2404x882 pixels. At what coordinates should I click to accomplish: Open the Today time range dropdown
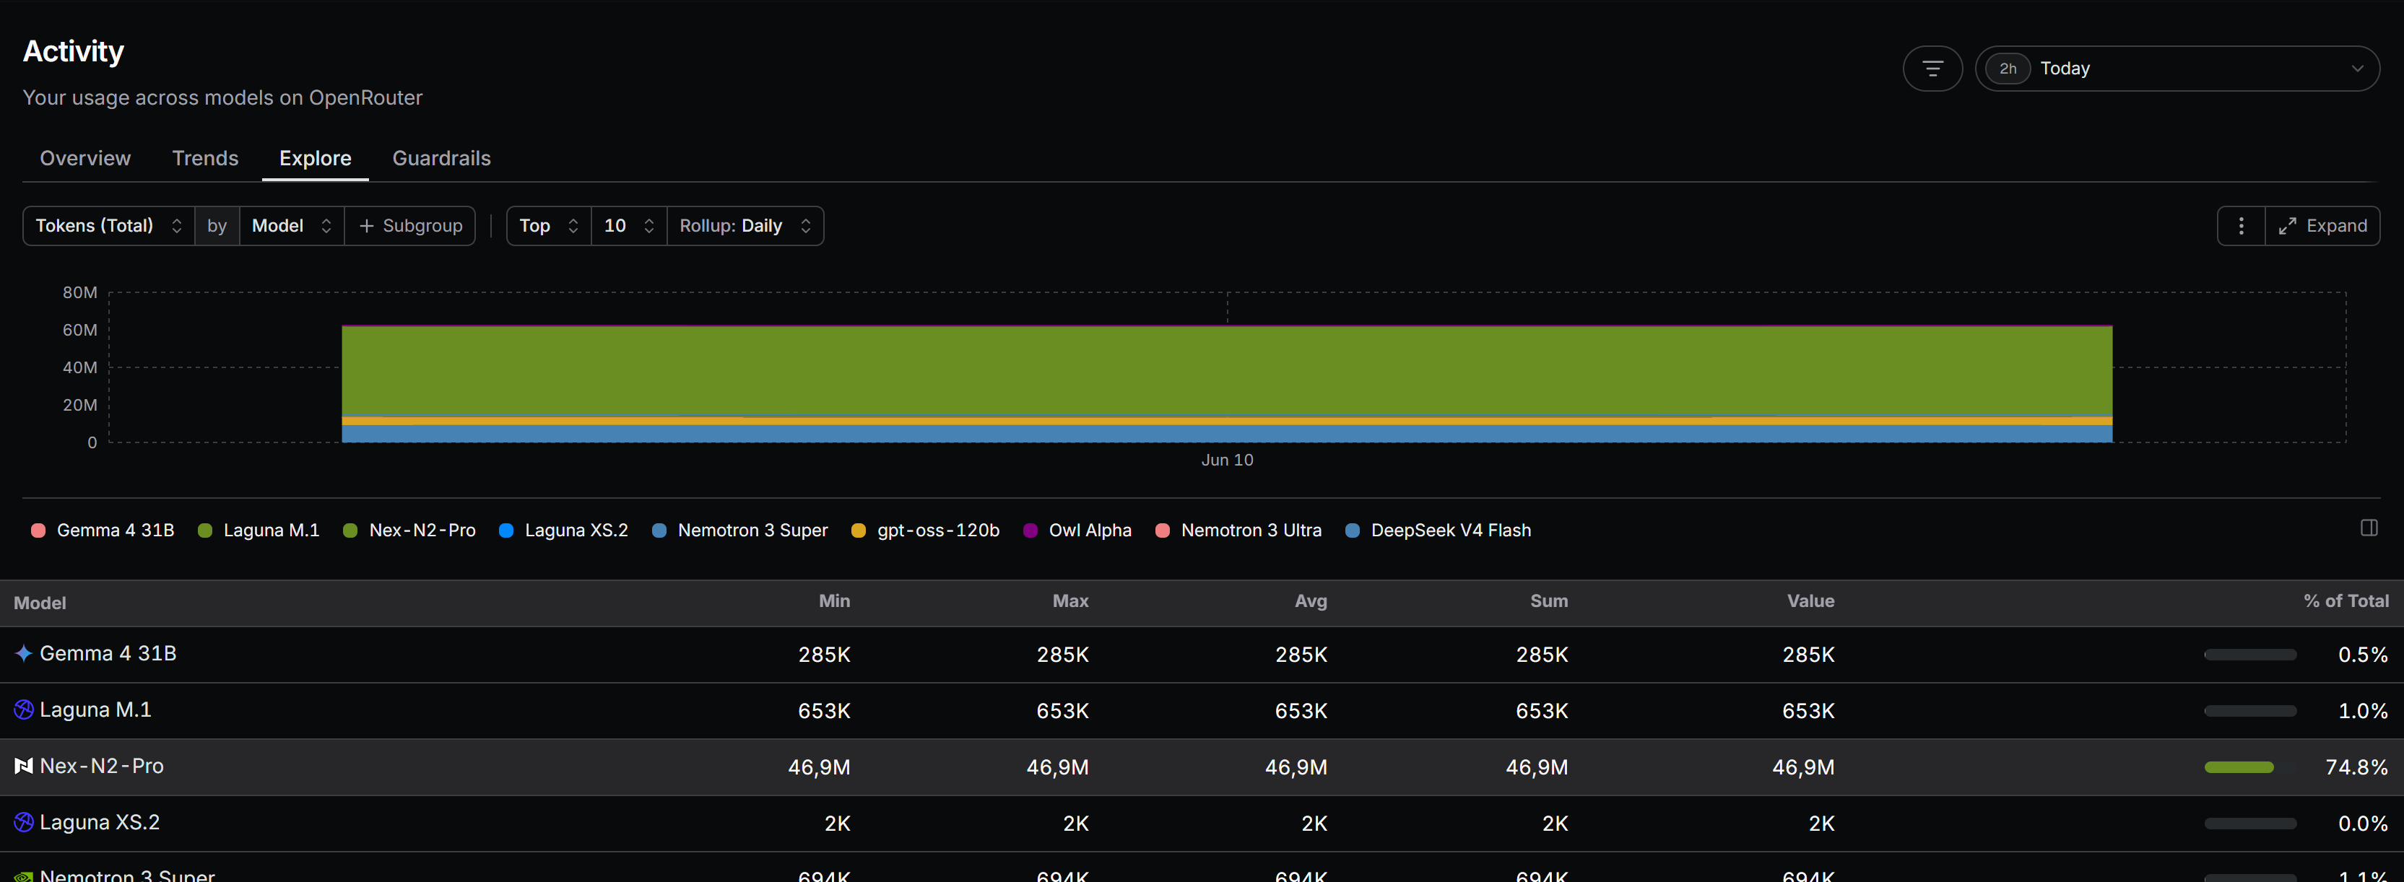2177,68
